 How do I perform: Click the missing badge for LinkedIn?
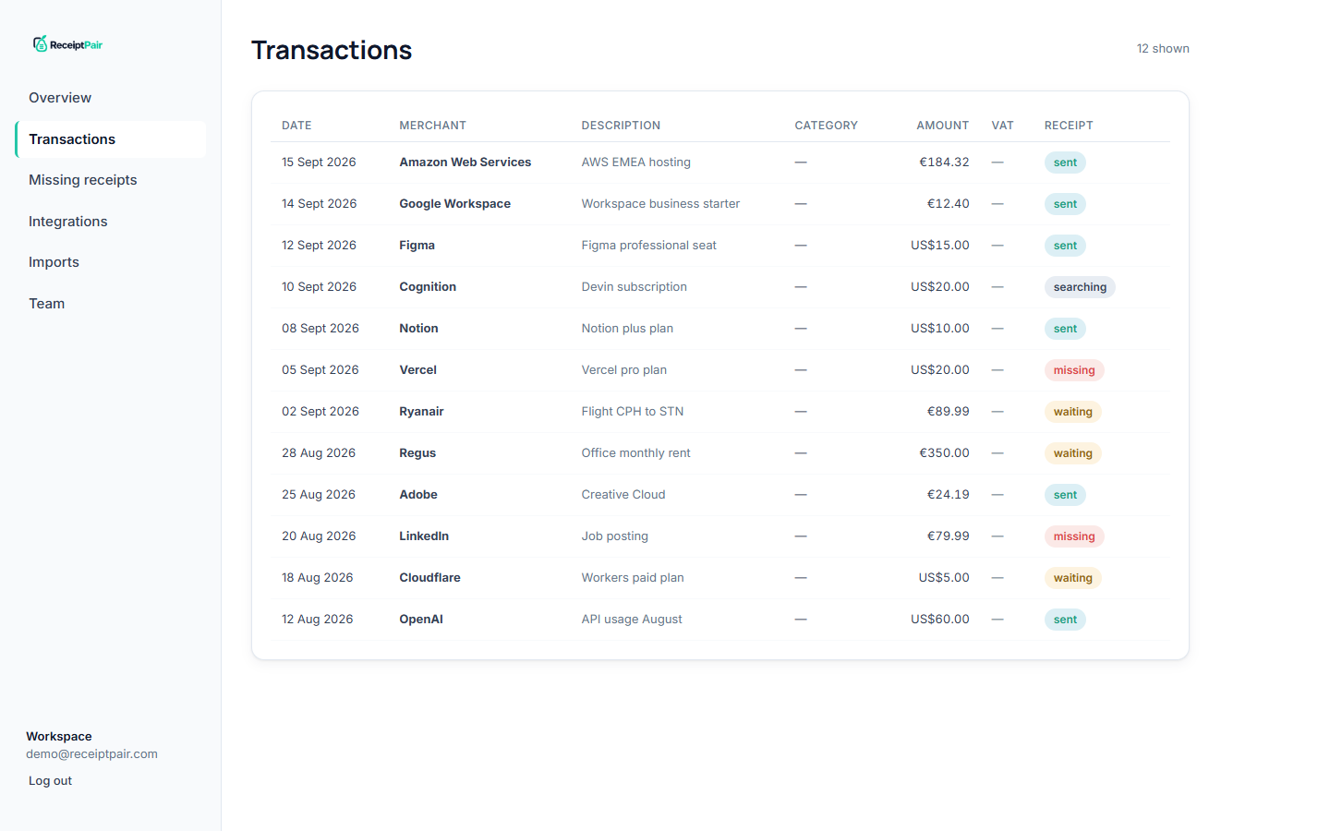(1074, 536)
